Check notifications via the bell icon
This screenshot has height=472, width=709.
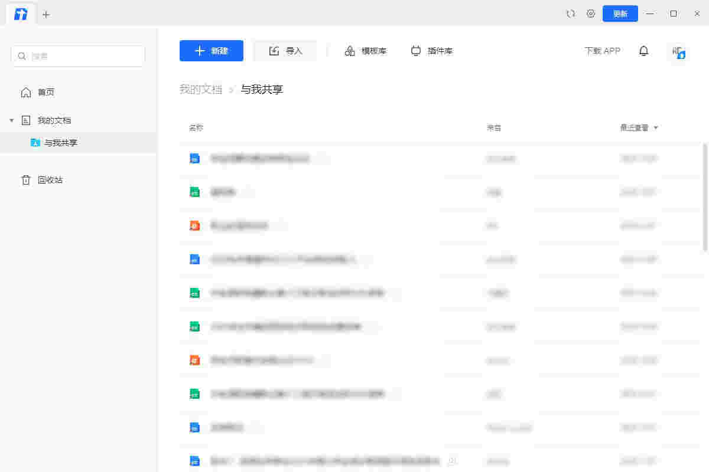point(643,51)
